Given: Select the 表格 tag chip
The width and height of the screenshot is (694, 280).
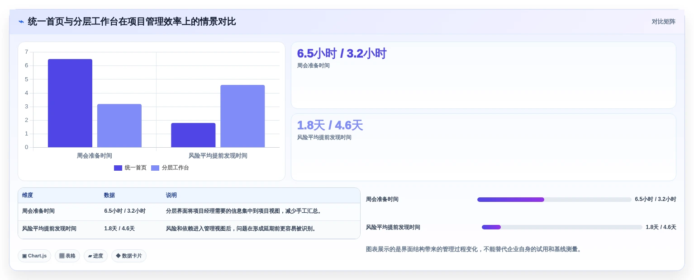Looking at the screenshot, I should click(67, 256).
